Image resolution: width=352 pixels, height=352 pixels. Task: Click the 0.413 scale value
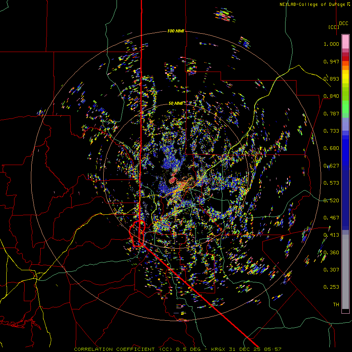point(331,235)
